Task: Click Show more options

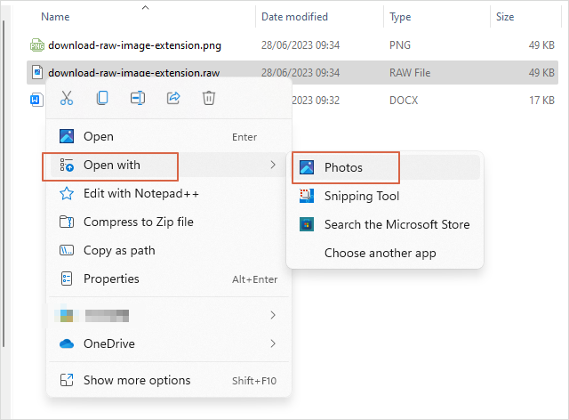Action: (136, 380)
